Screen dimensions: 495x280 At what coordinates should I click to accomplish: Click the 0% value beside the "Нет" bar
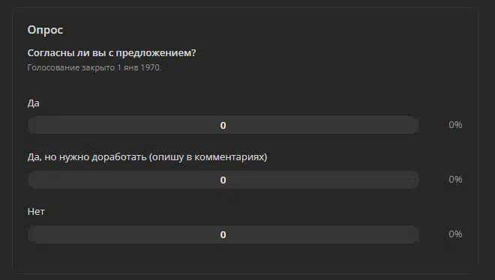(x=455, y=234)
